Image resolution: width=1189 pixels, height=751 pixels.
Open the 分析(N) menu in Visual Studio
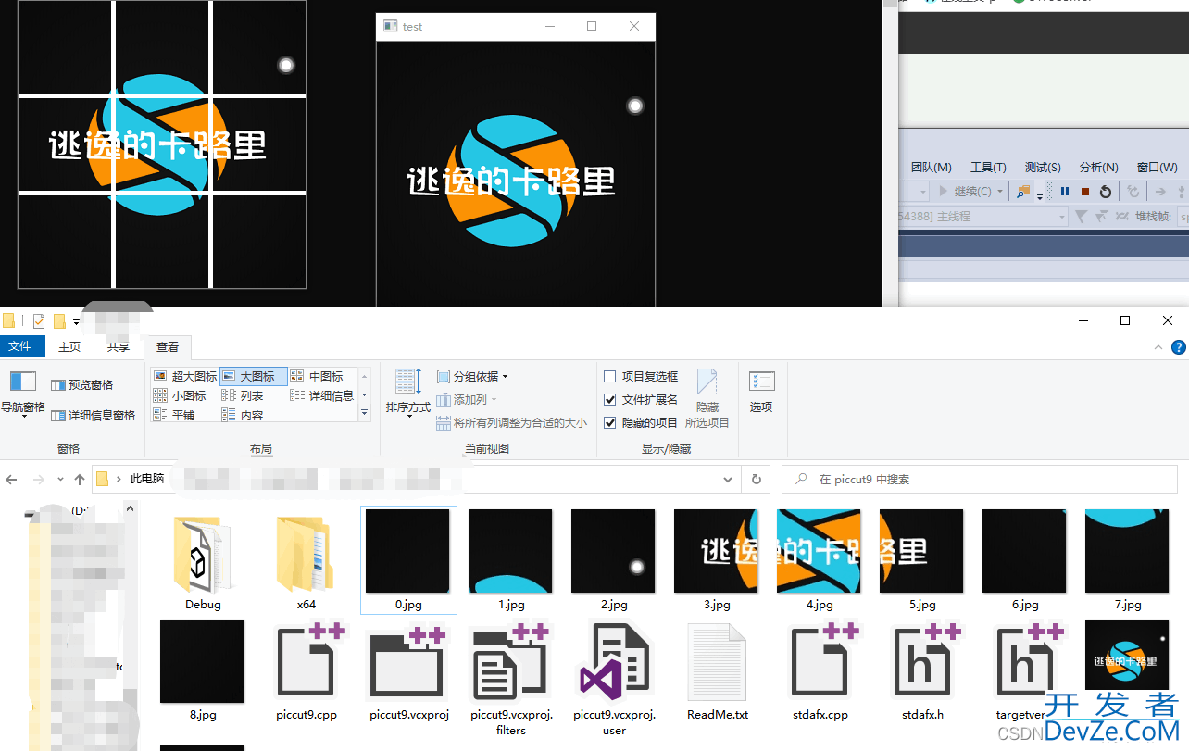[1098, 168]
